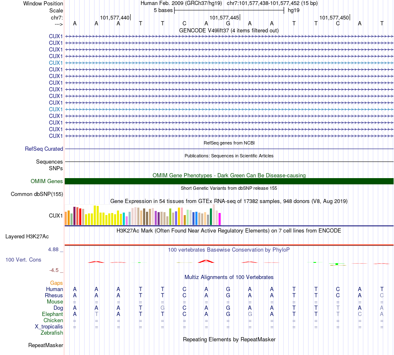This screenshot has width=394, height=355.
Task: Open "Short Genetic Variants from dbSNP release 155"
Action: point(229,188)
